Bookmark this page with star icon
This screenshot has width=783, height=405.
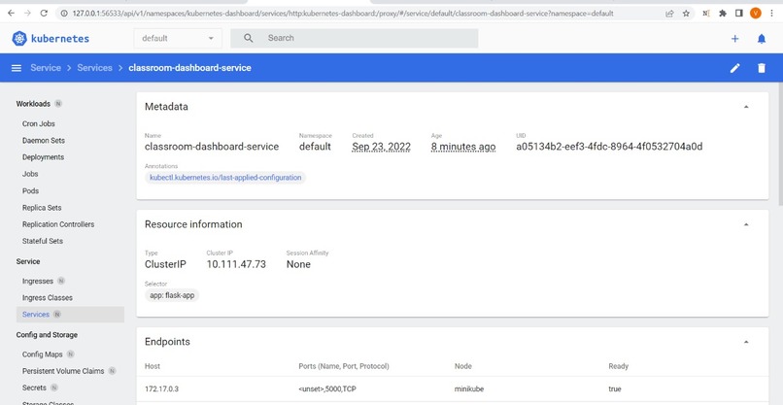686,14
